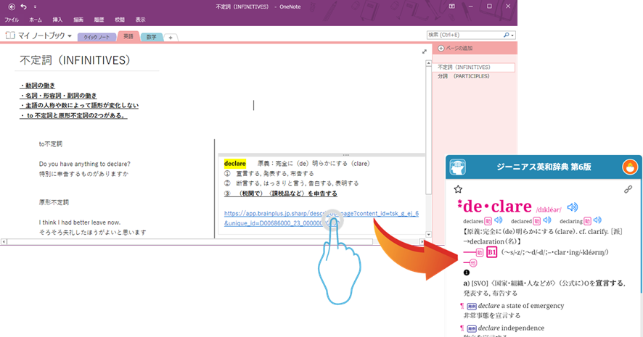Open the search scope dropdown arrow

[x=512, y=36]
